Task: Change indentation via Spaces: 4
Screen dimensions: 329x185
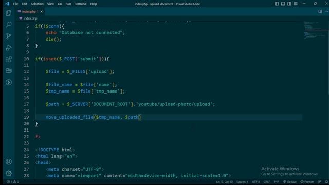Action: coord(242,182)
